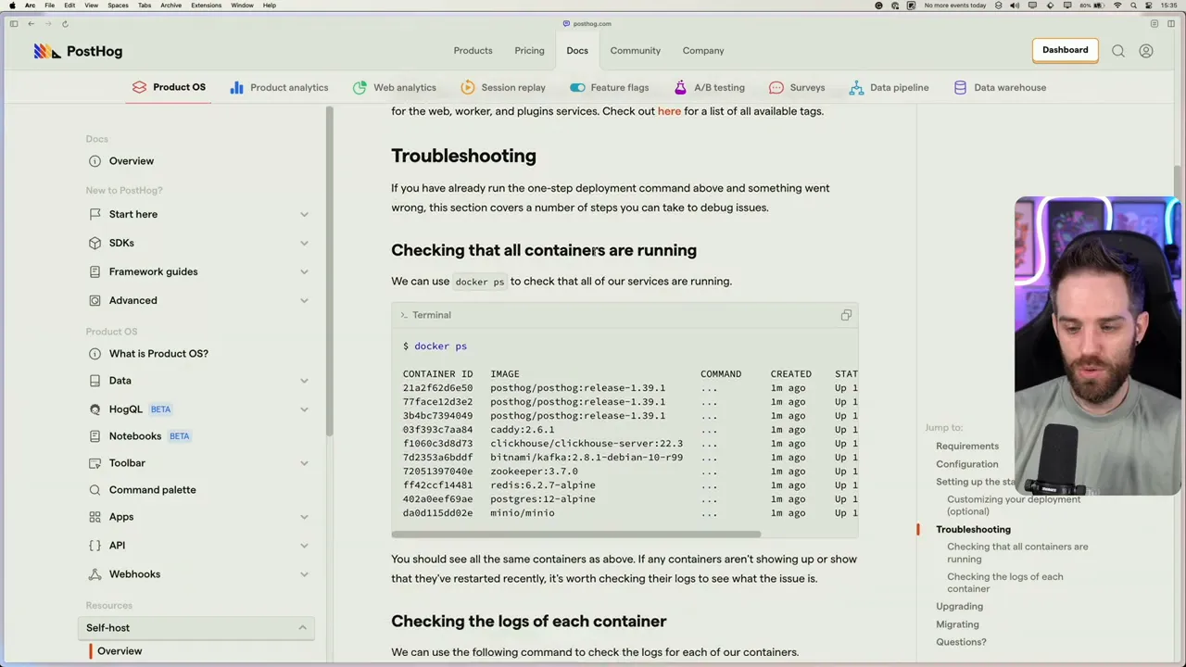
Task: Open the Spaces menu in menu bar
Action: point(118,5)
